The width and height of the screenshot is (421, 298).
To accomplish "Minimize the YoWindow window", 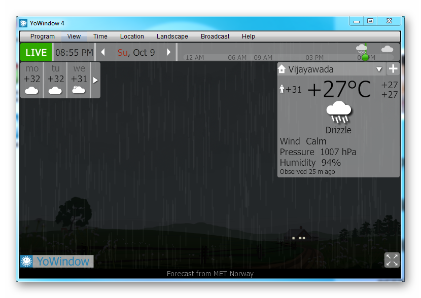I will coord(357,21).
